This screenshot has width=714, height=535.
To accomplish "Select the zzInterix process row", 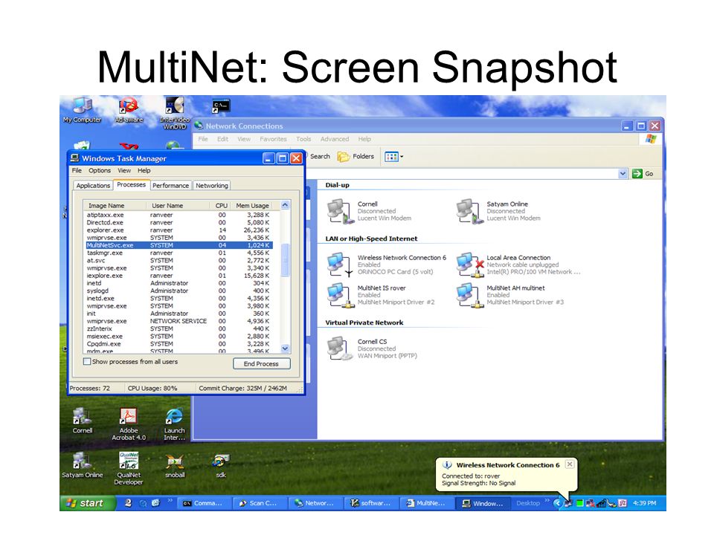I will coord(179,328).
